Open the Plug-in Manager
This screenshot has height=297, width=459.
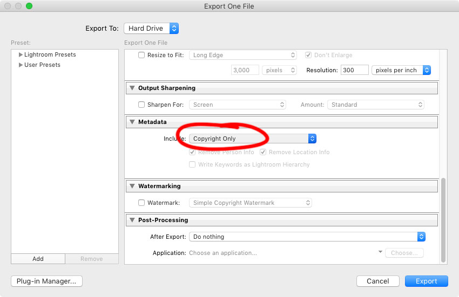tap(46, 281)
